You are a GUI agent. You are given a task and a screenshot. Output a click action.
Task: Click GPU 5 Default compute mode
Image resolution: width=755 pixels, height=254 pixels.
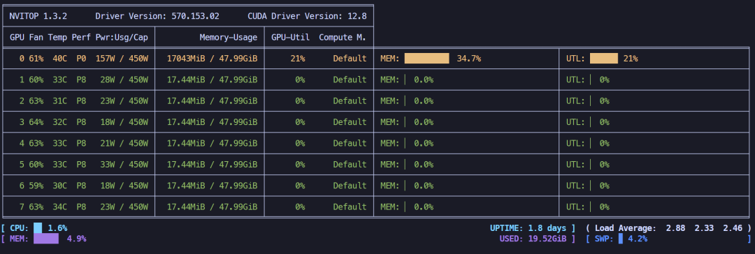pos(350,165)
